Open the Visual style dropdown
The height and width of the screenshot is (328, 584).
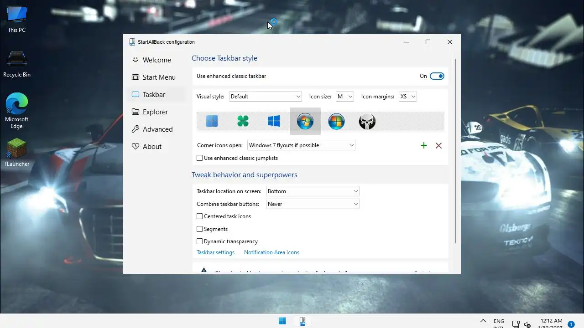[265, 97]
